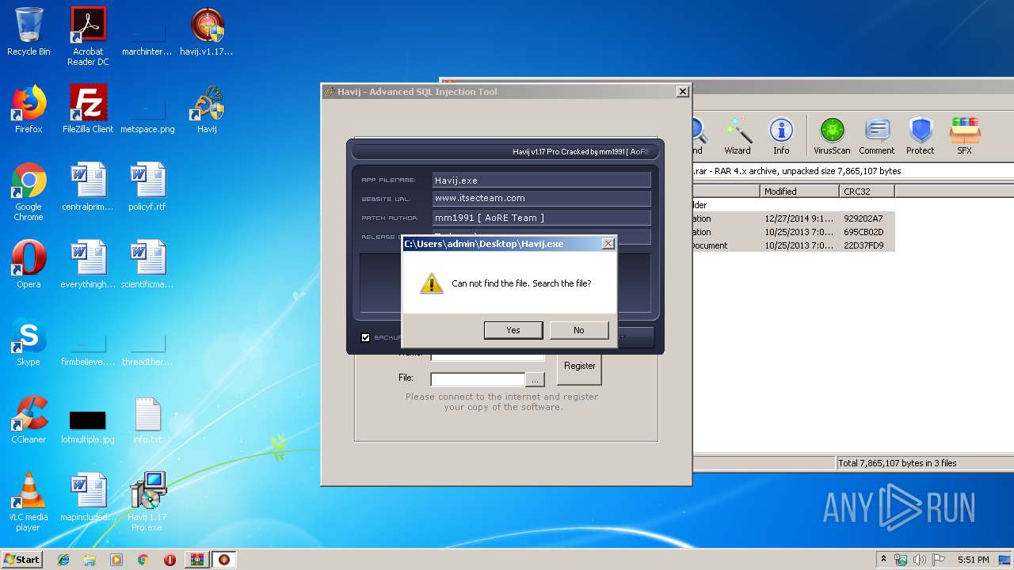The width and height of the screenshot is (1014, 570).
Task: Close the Havij Advanced SQL Injection window
Action: click(x=682, y=92)
